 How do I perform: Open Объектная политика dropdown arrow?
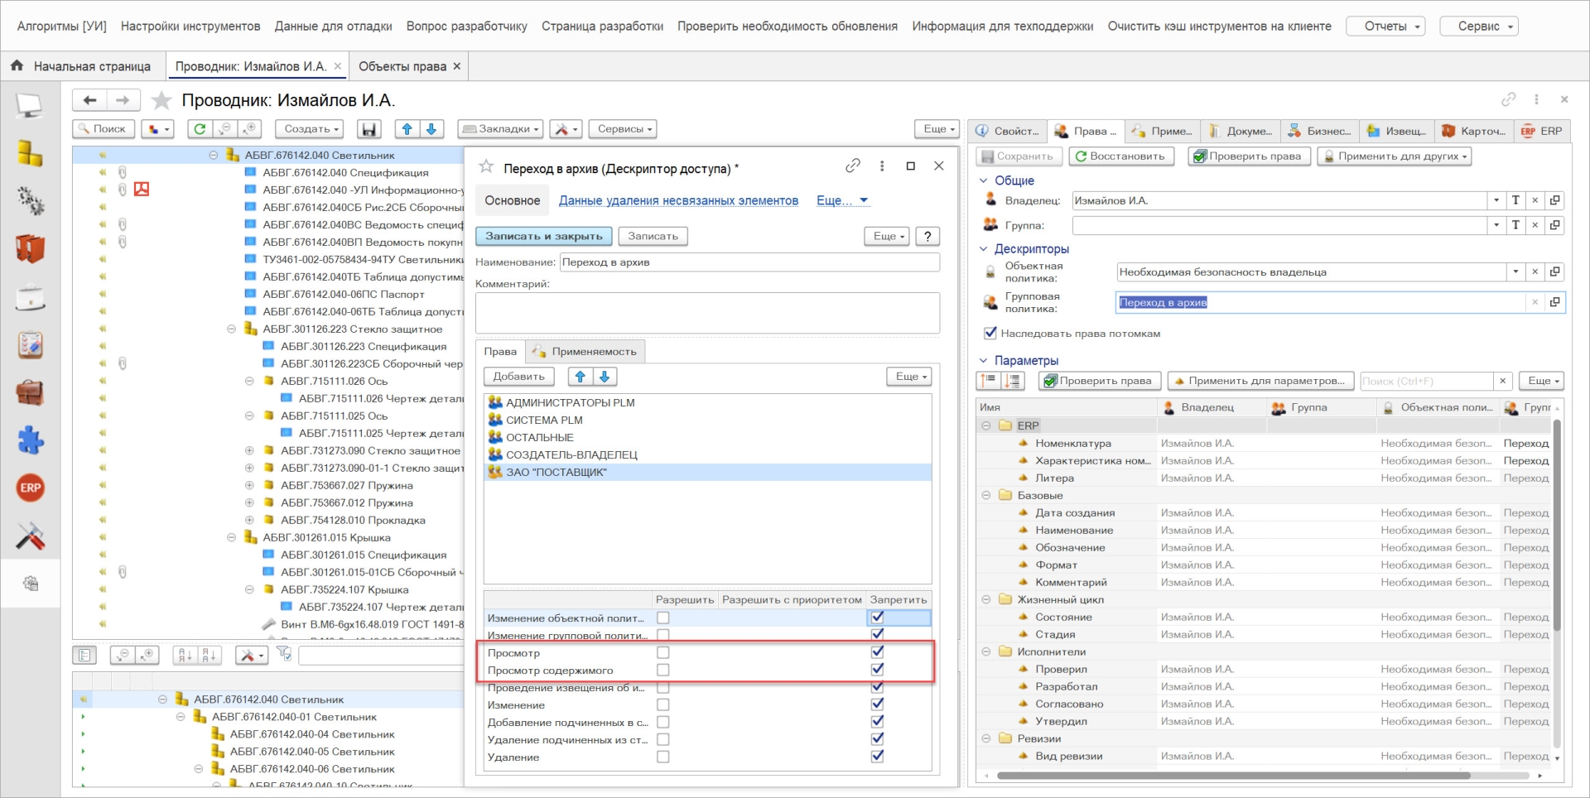[1515, 272]
